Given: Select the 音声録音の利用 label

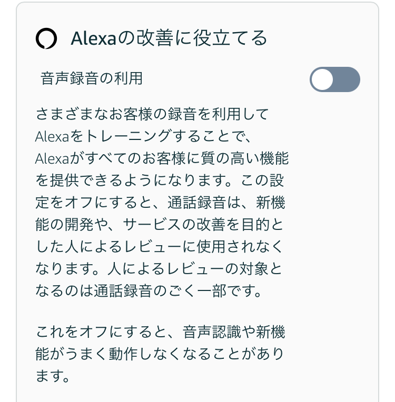Looking at the screenshot, I should tap(91, 78).
